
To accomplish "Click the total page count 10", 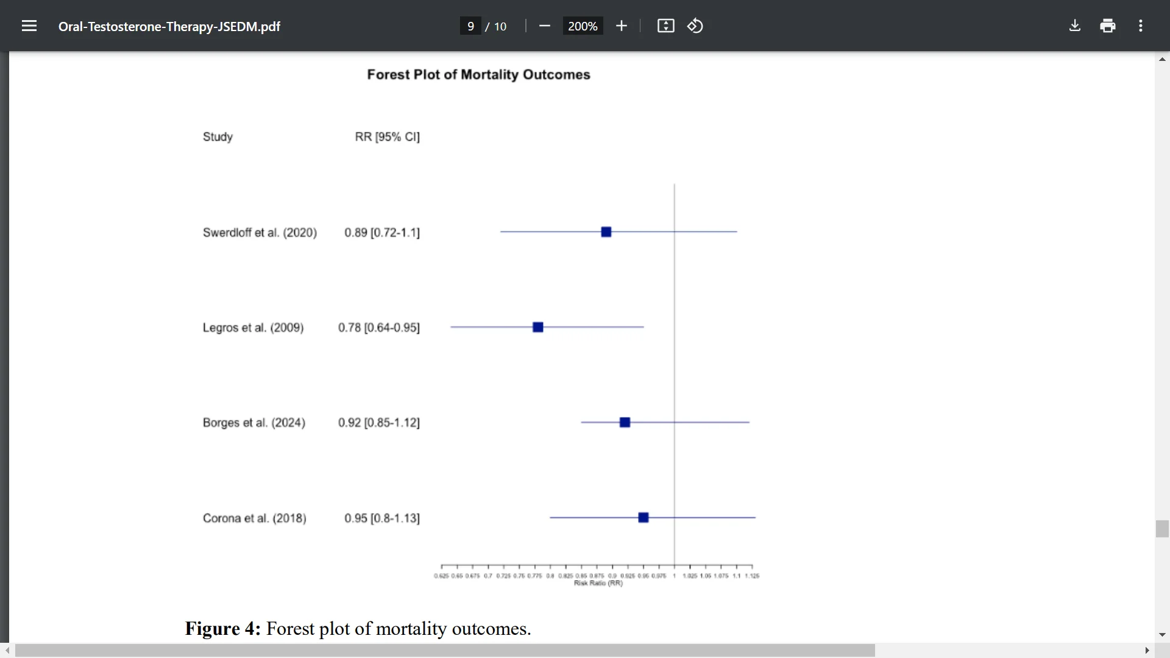I will 500,26.
